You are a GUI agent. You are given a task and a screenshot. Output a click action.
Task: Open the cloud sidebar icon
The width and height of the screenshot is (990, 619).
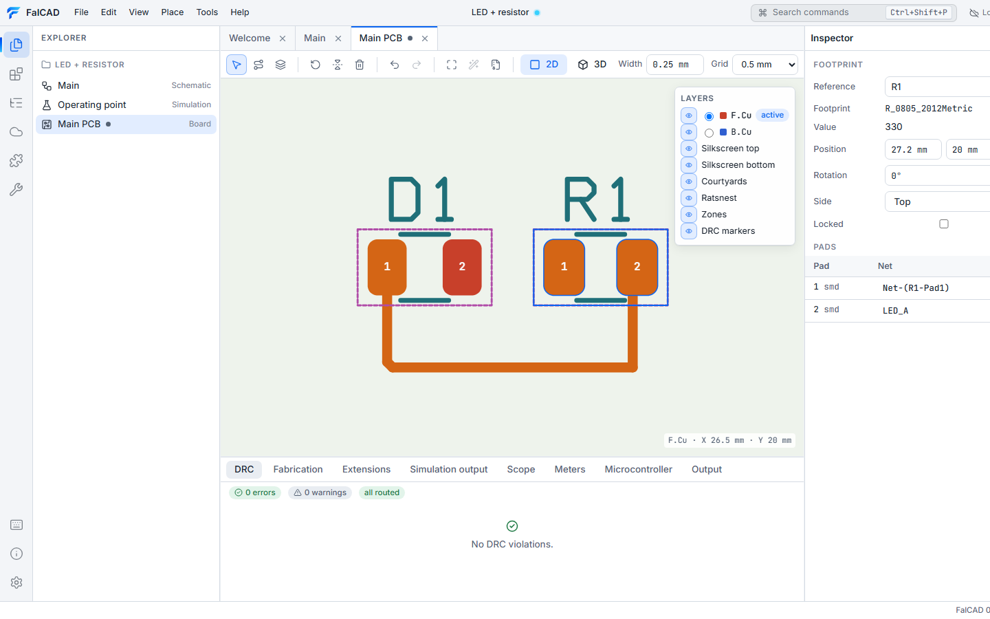(16, 132)
